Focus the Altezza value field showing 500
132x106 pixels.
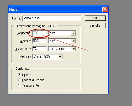point(40,41)
